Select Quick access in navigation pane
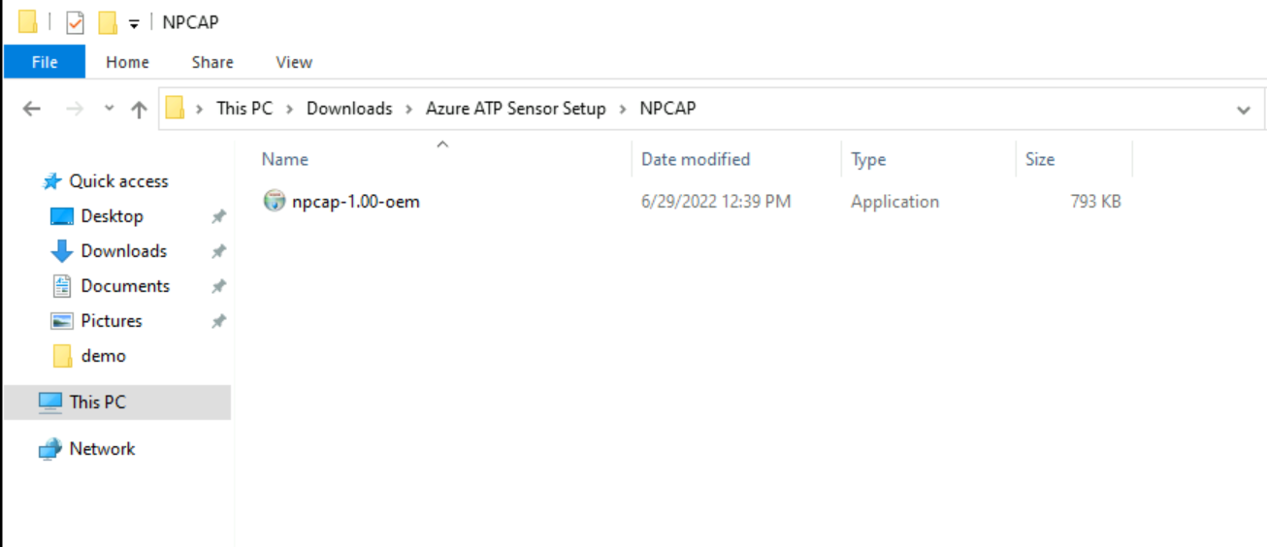 tap(118, 181)
